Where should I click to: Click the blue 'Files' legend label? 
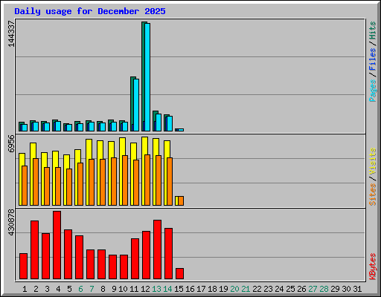click(x=372, y=59)
